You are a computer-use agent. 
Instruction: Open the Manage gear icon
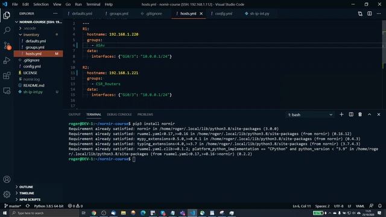(x=7, y=194)
